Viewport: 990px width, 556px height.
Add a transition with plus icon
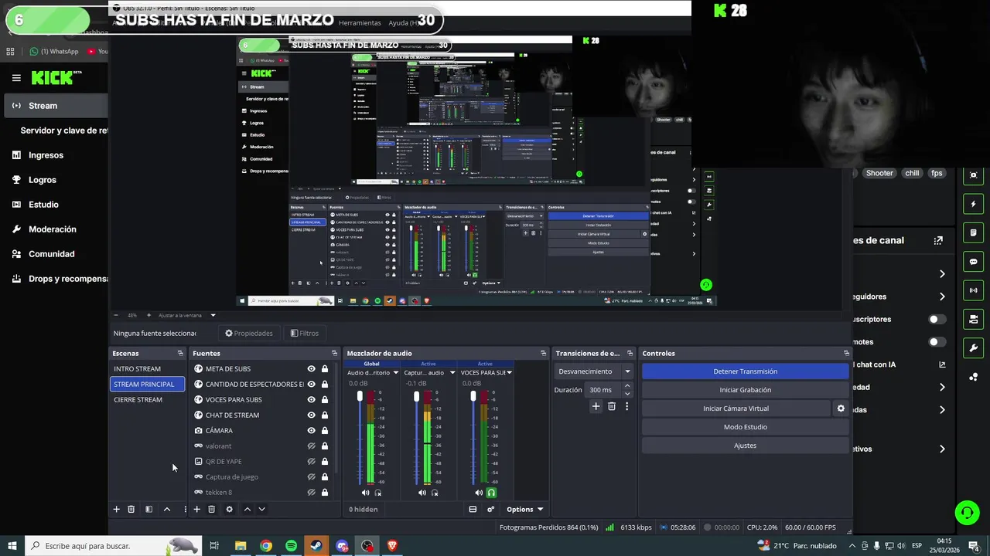pyautogui.click(x=596, y=406)
